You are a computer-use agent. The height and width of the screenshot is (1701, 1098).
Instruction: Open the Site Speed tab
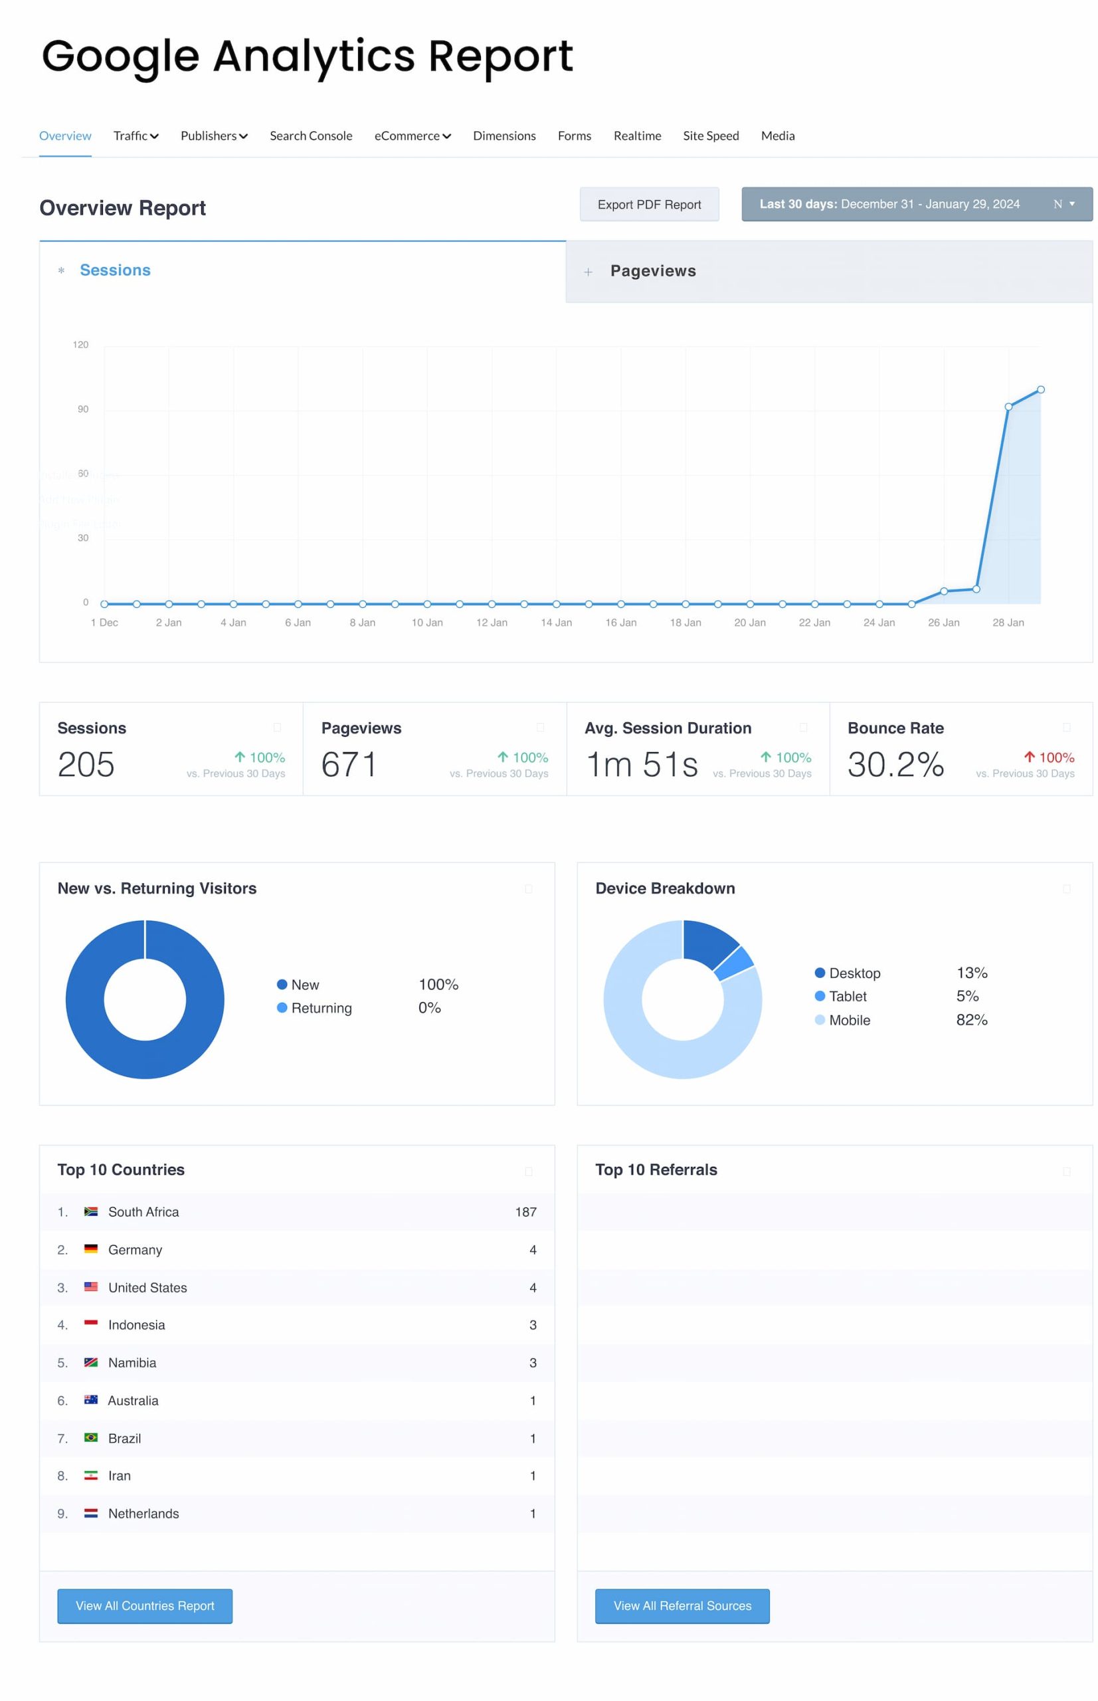(710, 136)
